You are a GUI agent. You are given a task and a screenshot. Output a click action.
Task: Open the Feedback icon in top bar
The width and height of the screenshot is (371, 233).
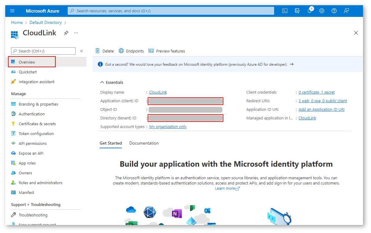pos(346,11)
